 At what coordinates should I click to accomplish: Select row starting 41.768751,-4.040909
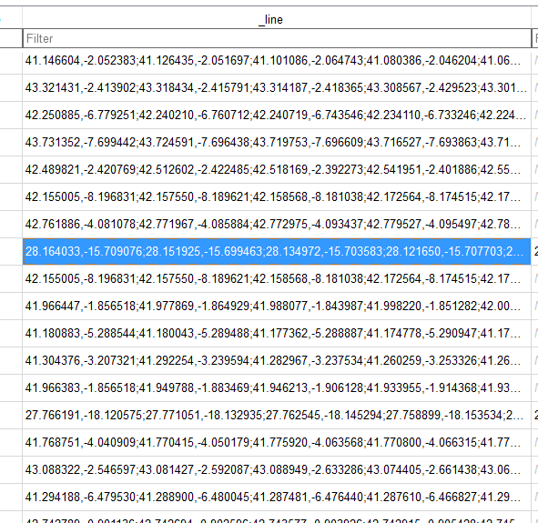click(277, 442)
